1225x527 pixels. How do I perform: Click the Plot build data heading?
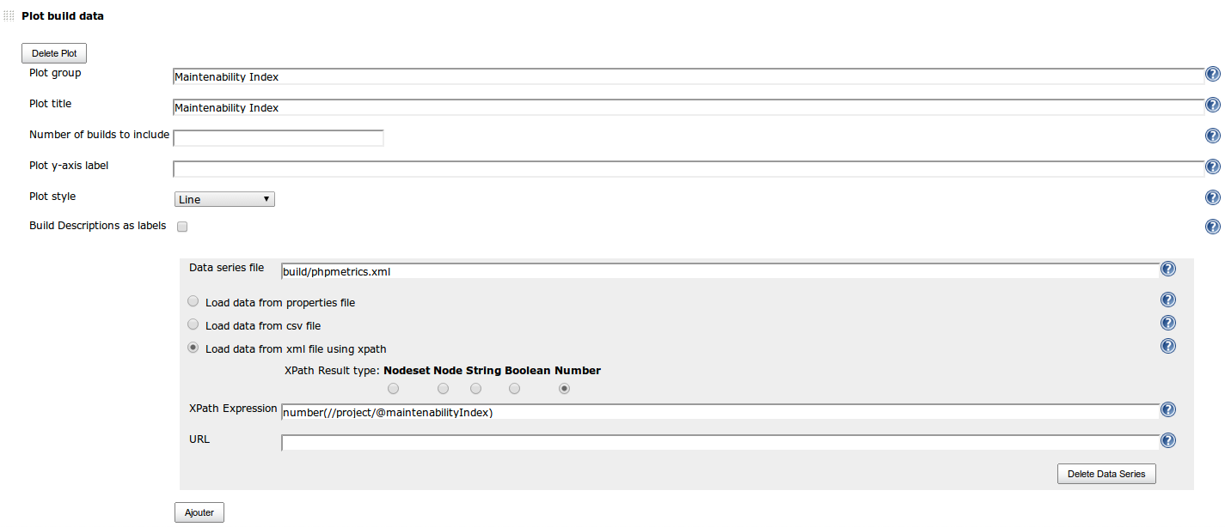63,16
